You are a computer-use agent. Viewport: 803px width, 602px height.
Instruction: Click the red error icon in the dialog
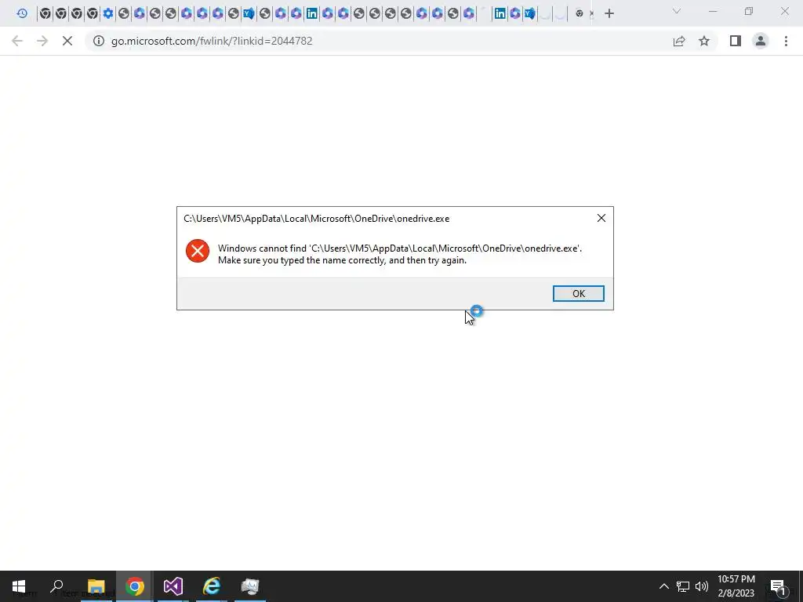click(x=197, y=251)
